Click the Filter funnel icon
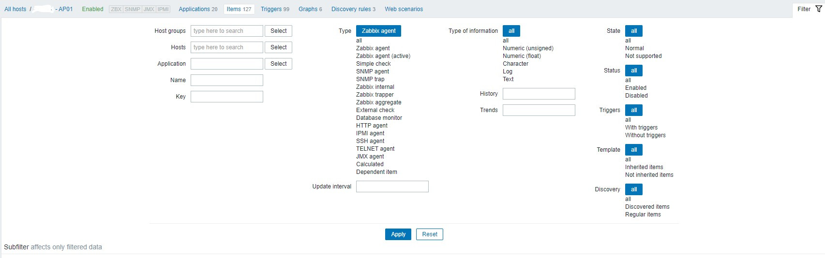This screenshot has width=825, height=258. coord(819,9)
